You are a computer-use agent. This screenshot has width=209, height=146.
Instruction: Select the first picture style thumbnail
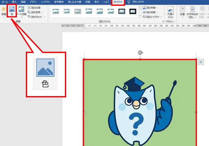pyautogui.click(x=55, y=12)
